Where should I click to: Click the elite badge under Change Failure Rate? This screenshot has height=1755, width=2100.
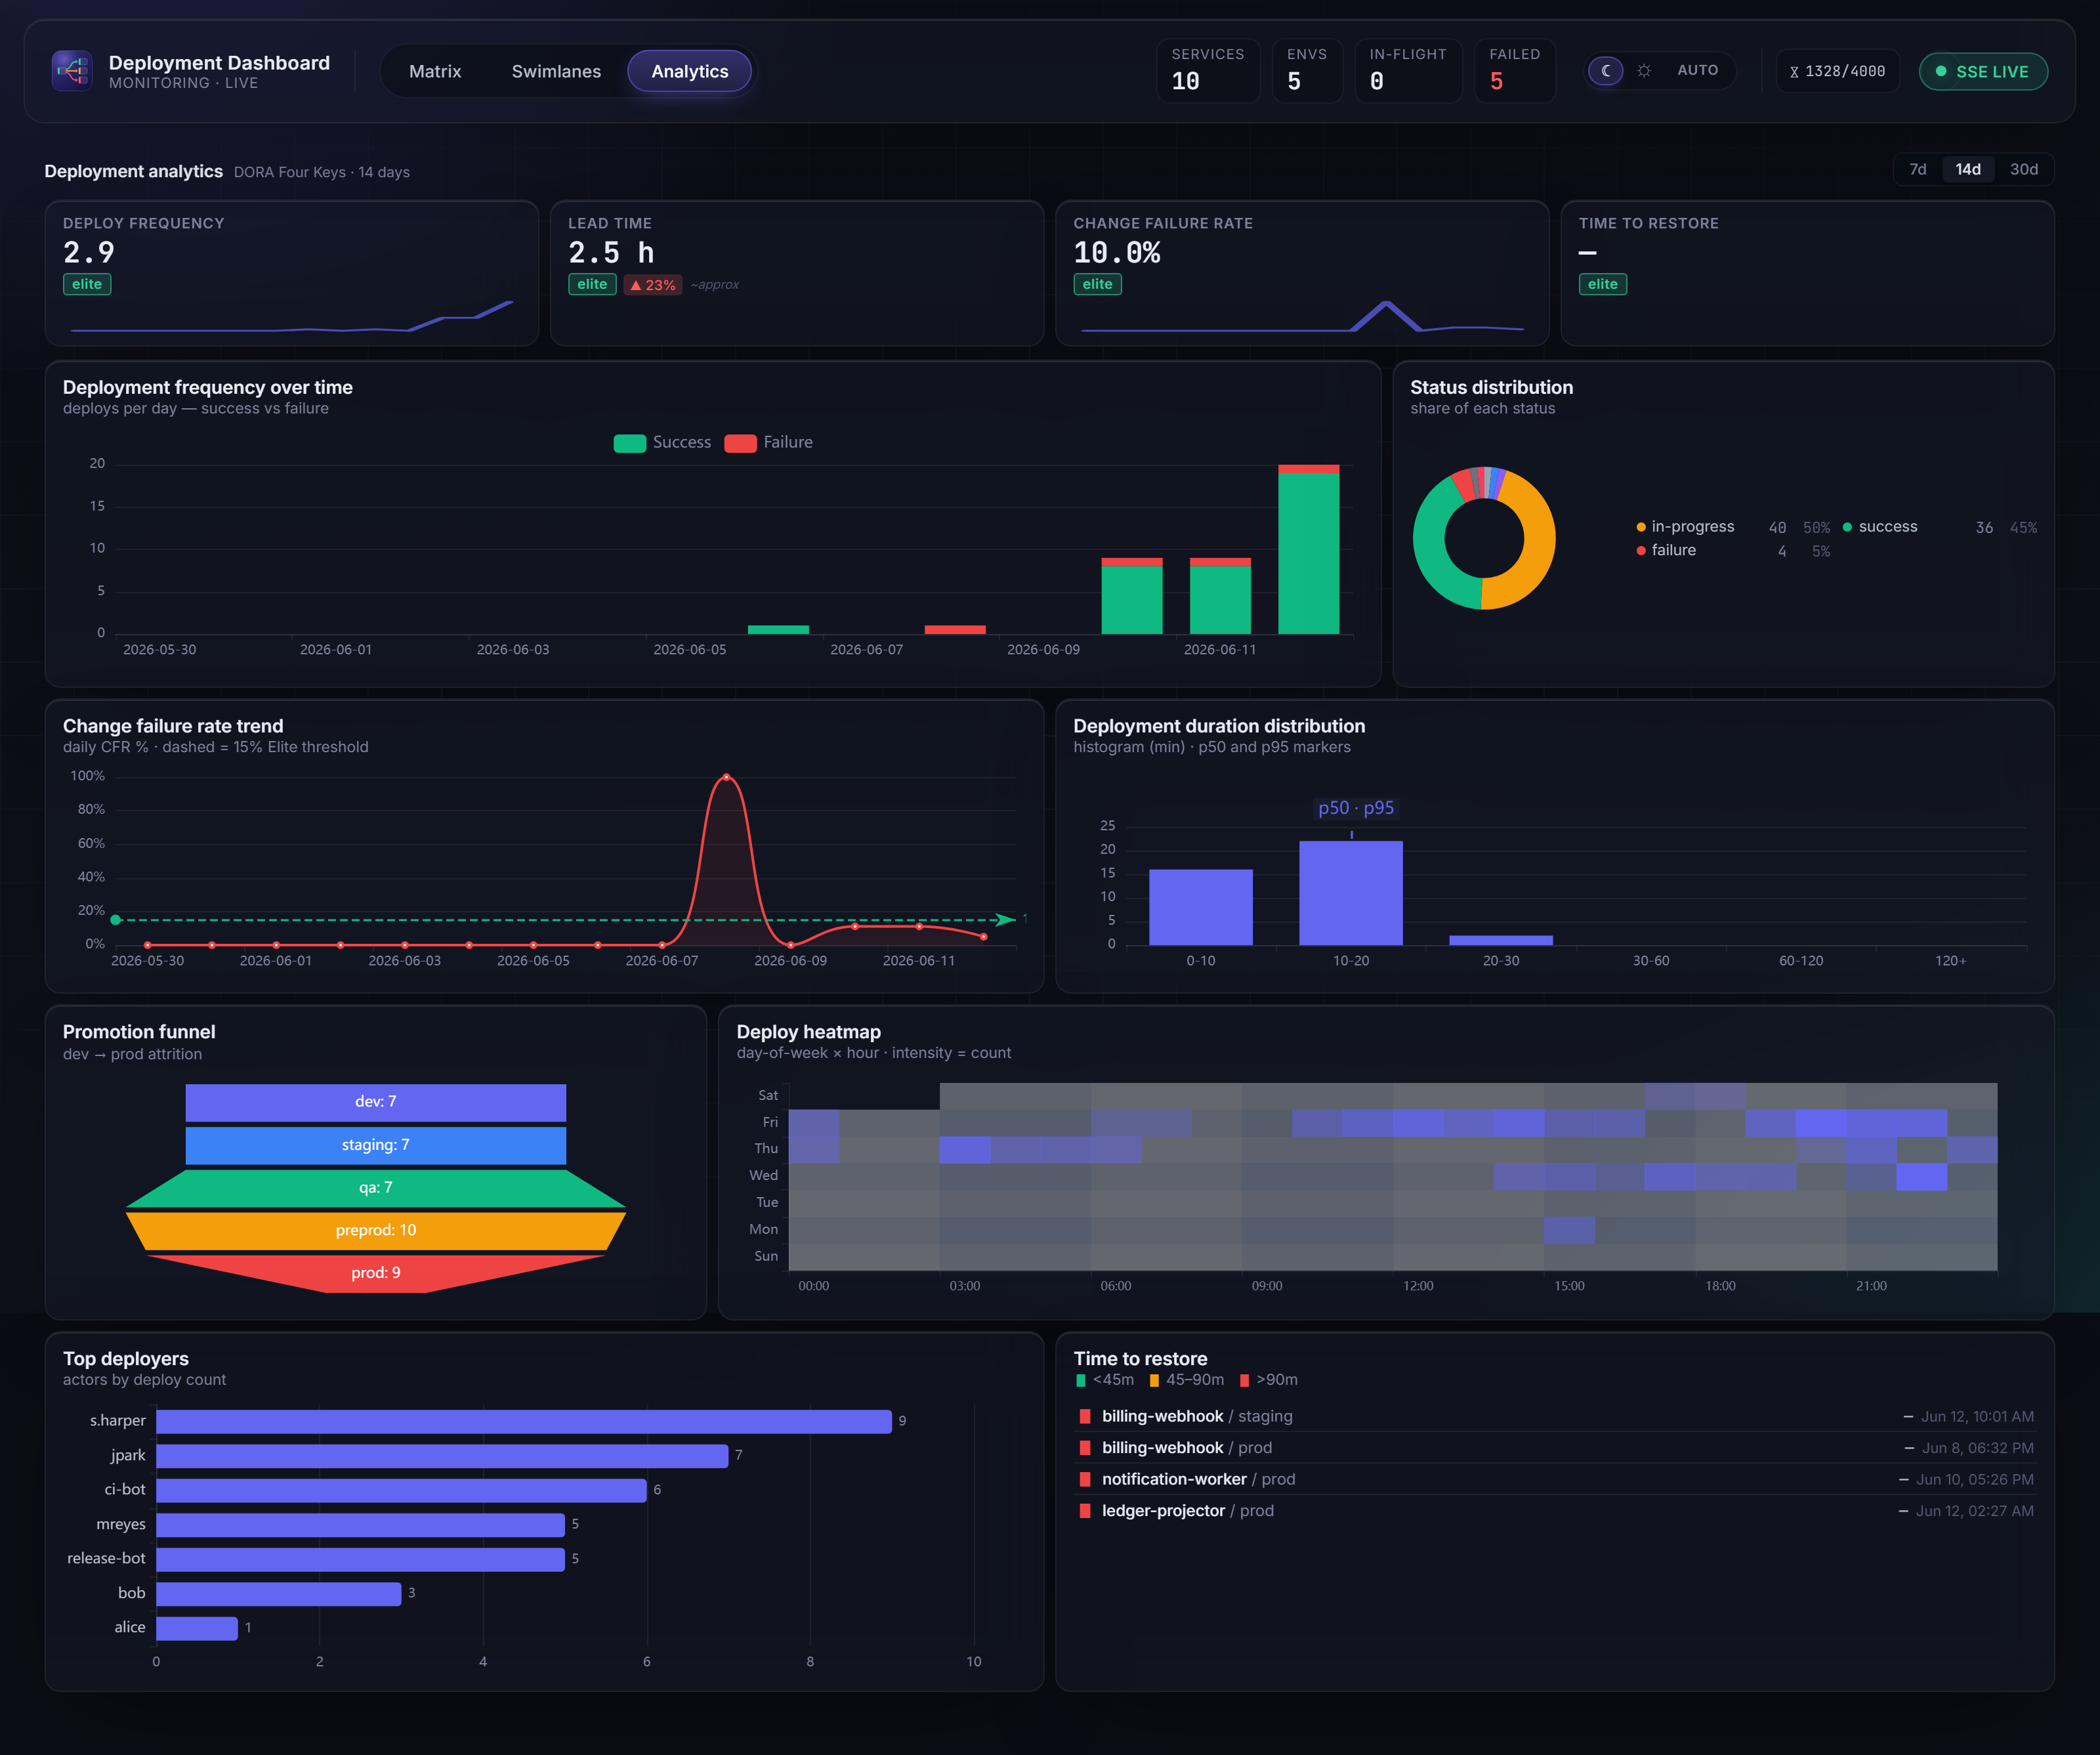(x=1097, y=284)
